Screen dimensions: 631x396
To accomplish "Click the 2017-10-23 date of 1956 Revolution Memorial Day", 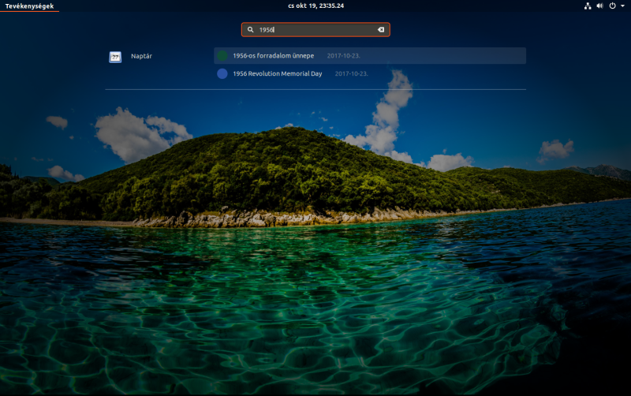I will (351, 73).
